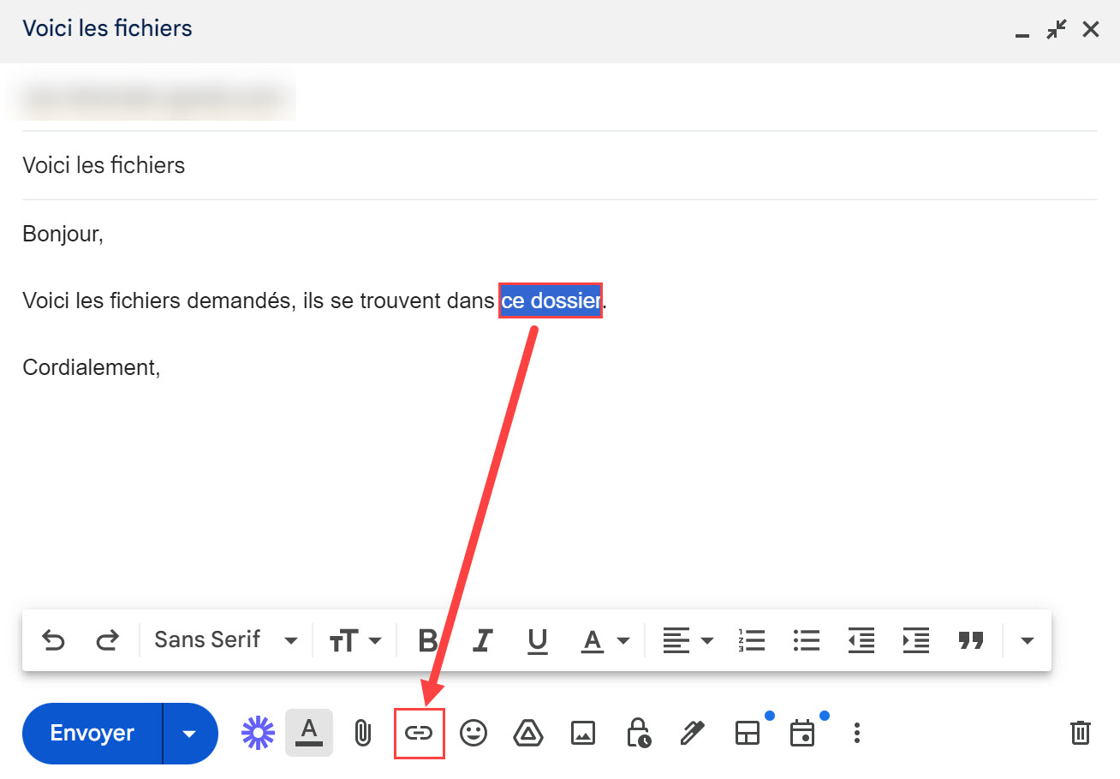Open the text color picker
This screenshot has width=1120, height=779.
[605, 640]
